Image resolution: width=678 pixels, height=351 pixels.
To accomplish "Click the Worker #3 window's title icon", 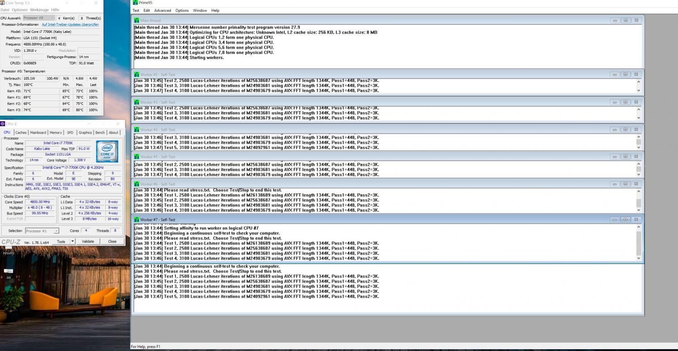I will click(x=137, y=102).
